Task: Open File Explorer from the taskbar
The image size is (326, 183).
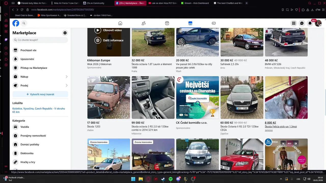Action: click(x=141, y=179)
